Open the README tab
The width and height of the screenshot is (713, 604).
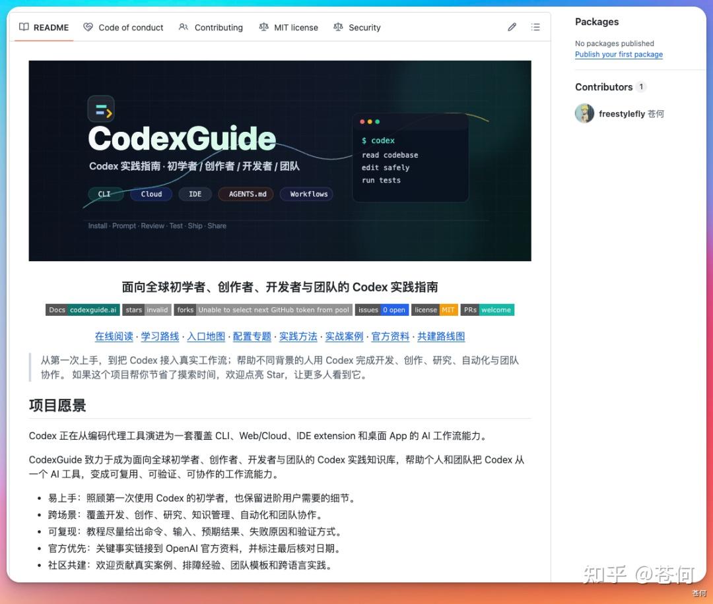(x=44, y=27)
